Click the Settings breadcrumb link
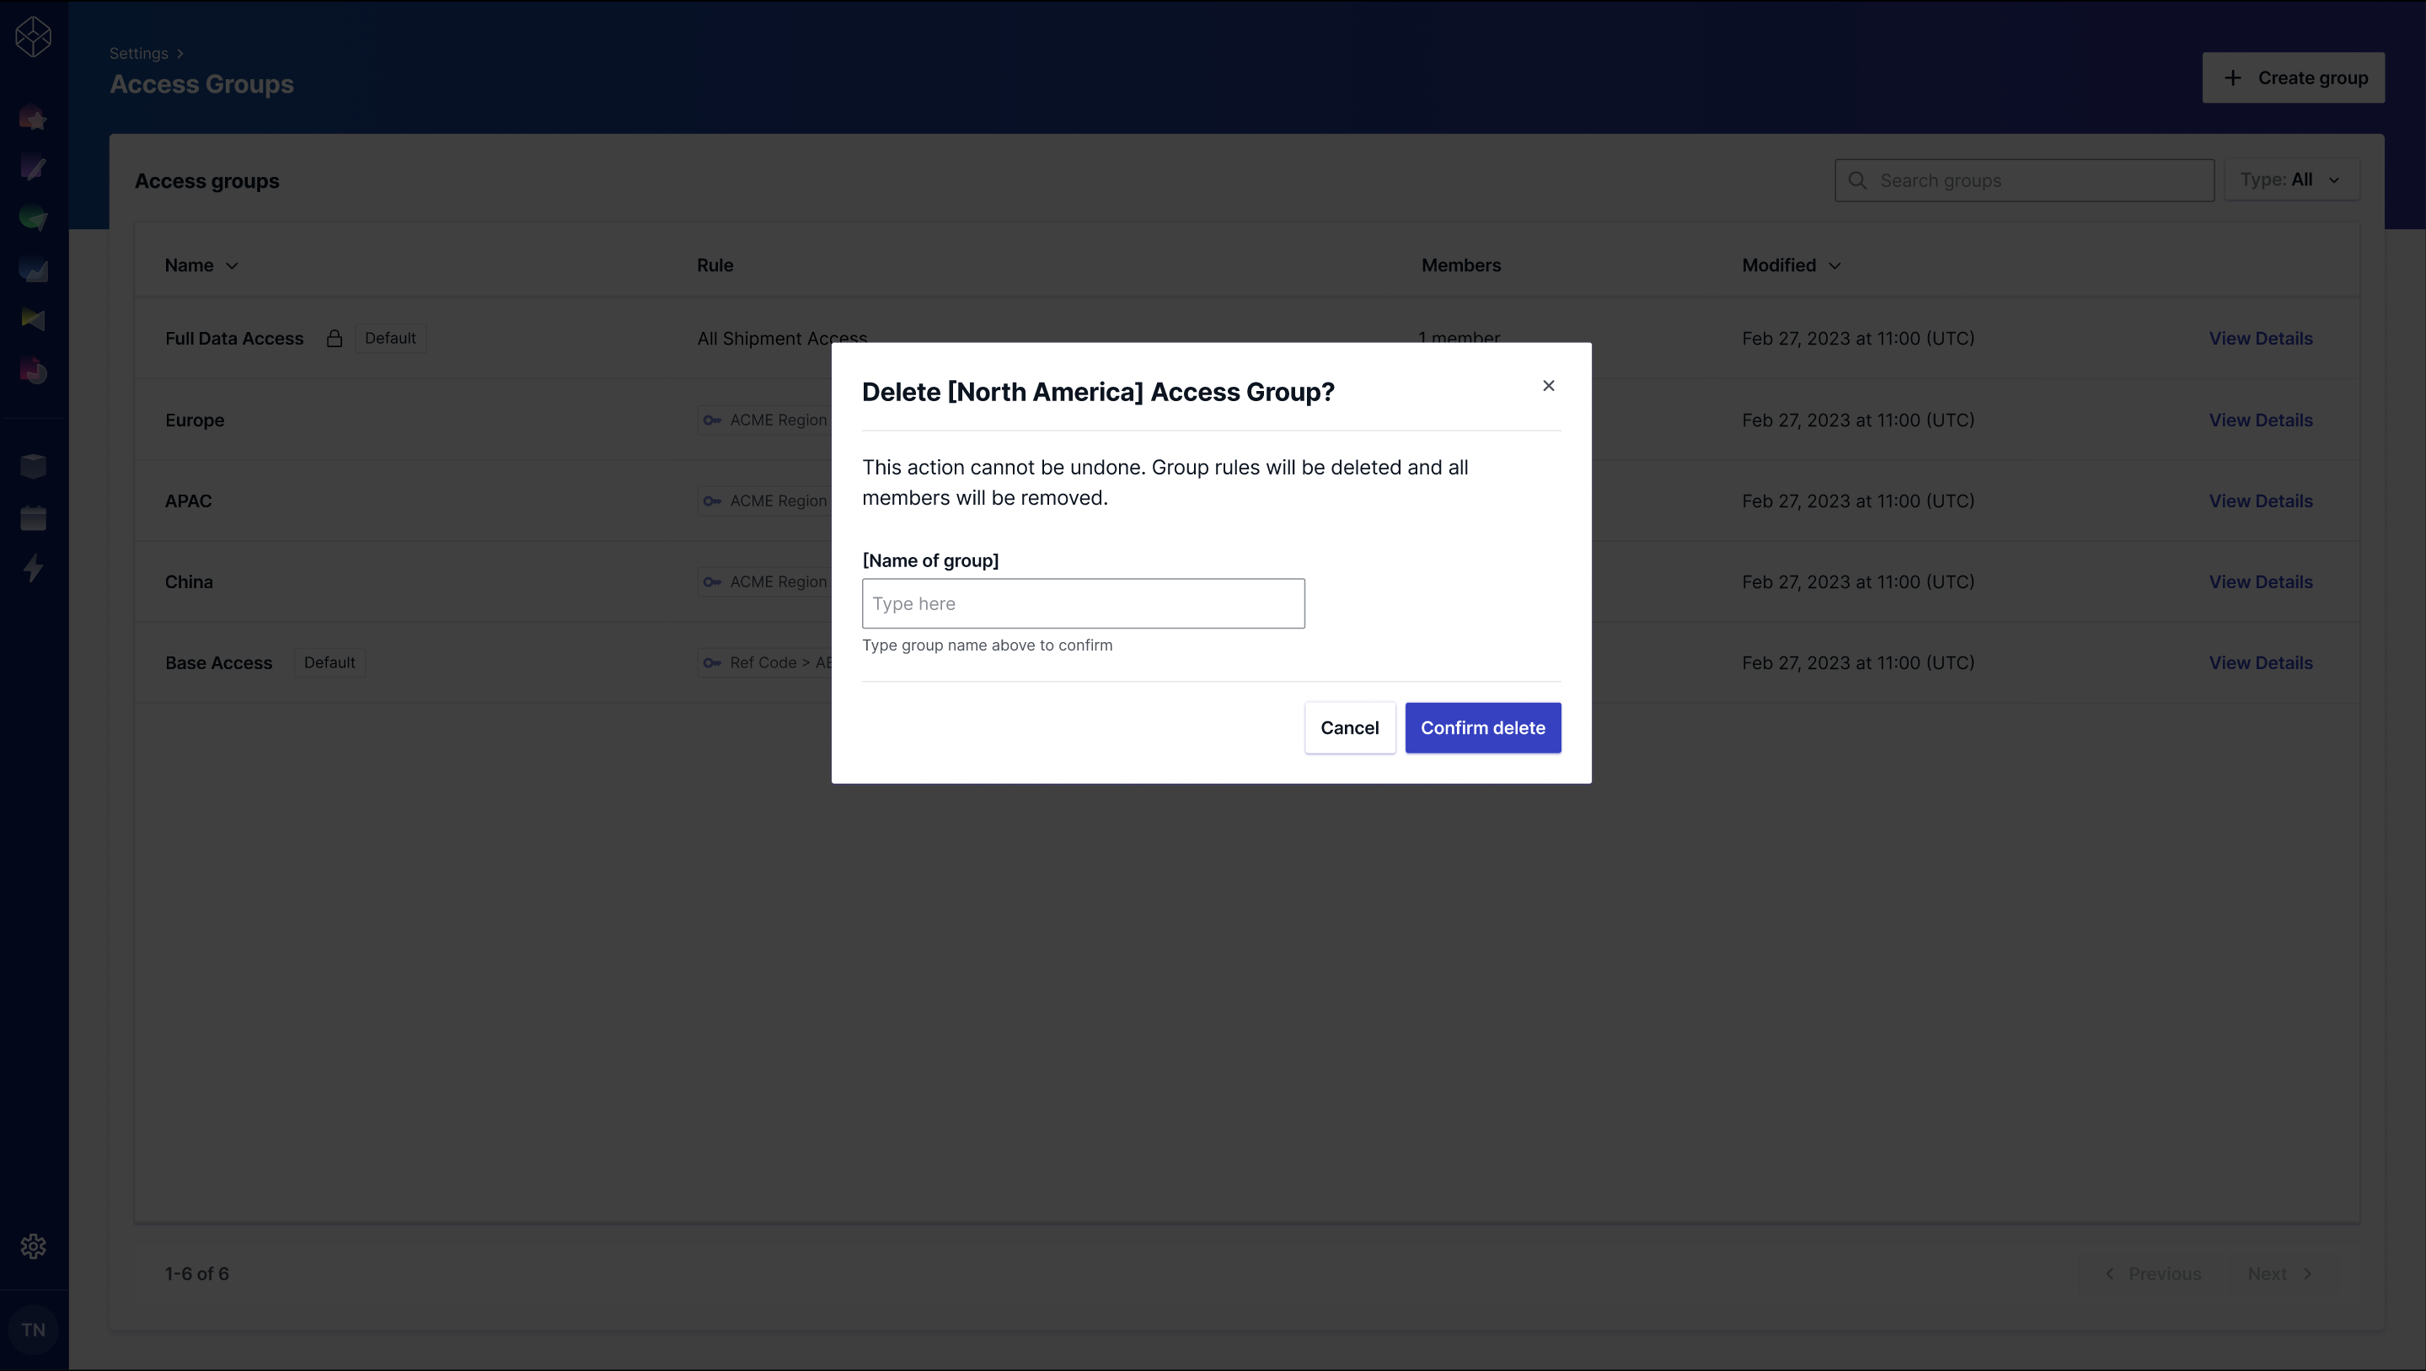2426x1371 pixels. click(138, 54)
